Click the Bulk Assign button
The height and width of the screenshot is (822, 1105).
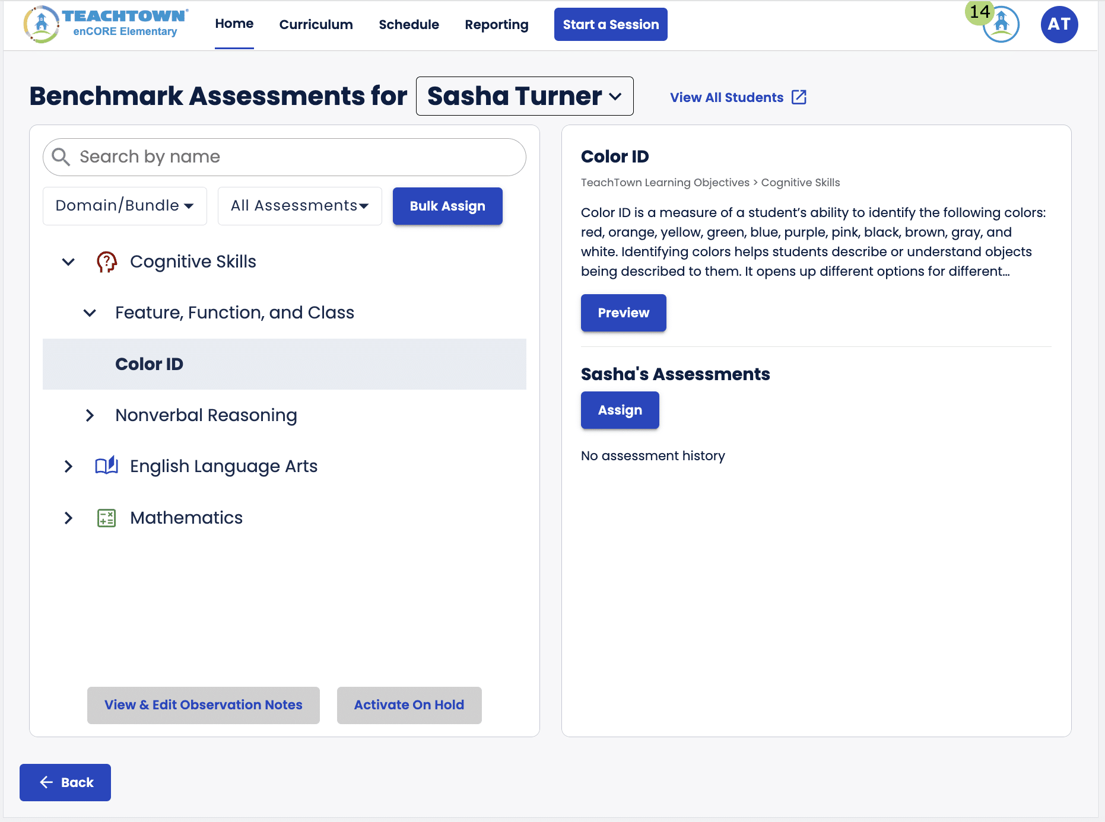(x=447, y=206)
